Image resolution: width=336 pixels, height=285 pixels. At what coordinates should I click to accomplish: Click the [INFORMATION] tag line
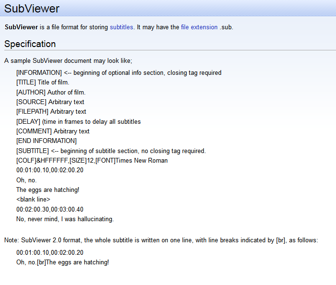[x=118, y=73]
